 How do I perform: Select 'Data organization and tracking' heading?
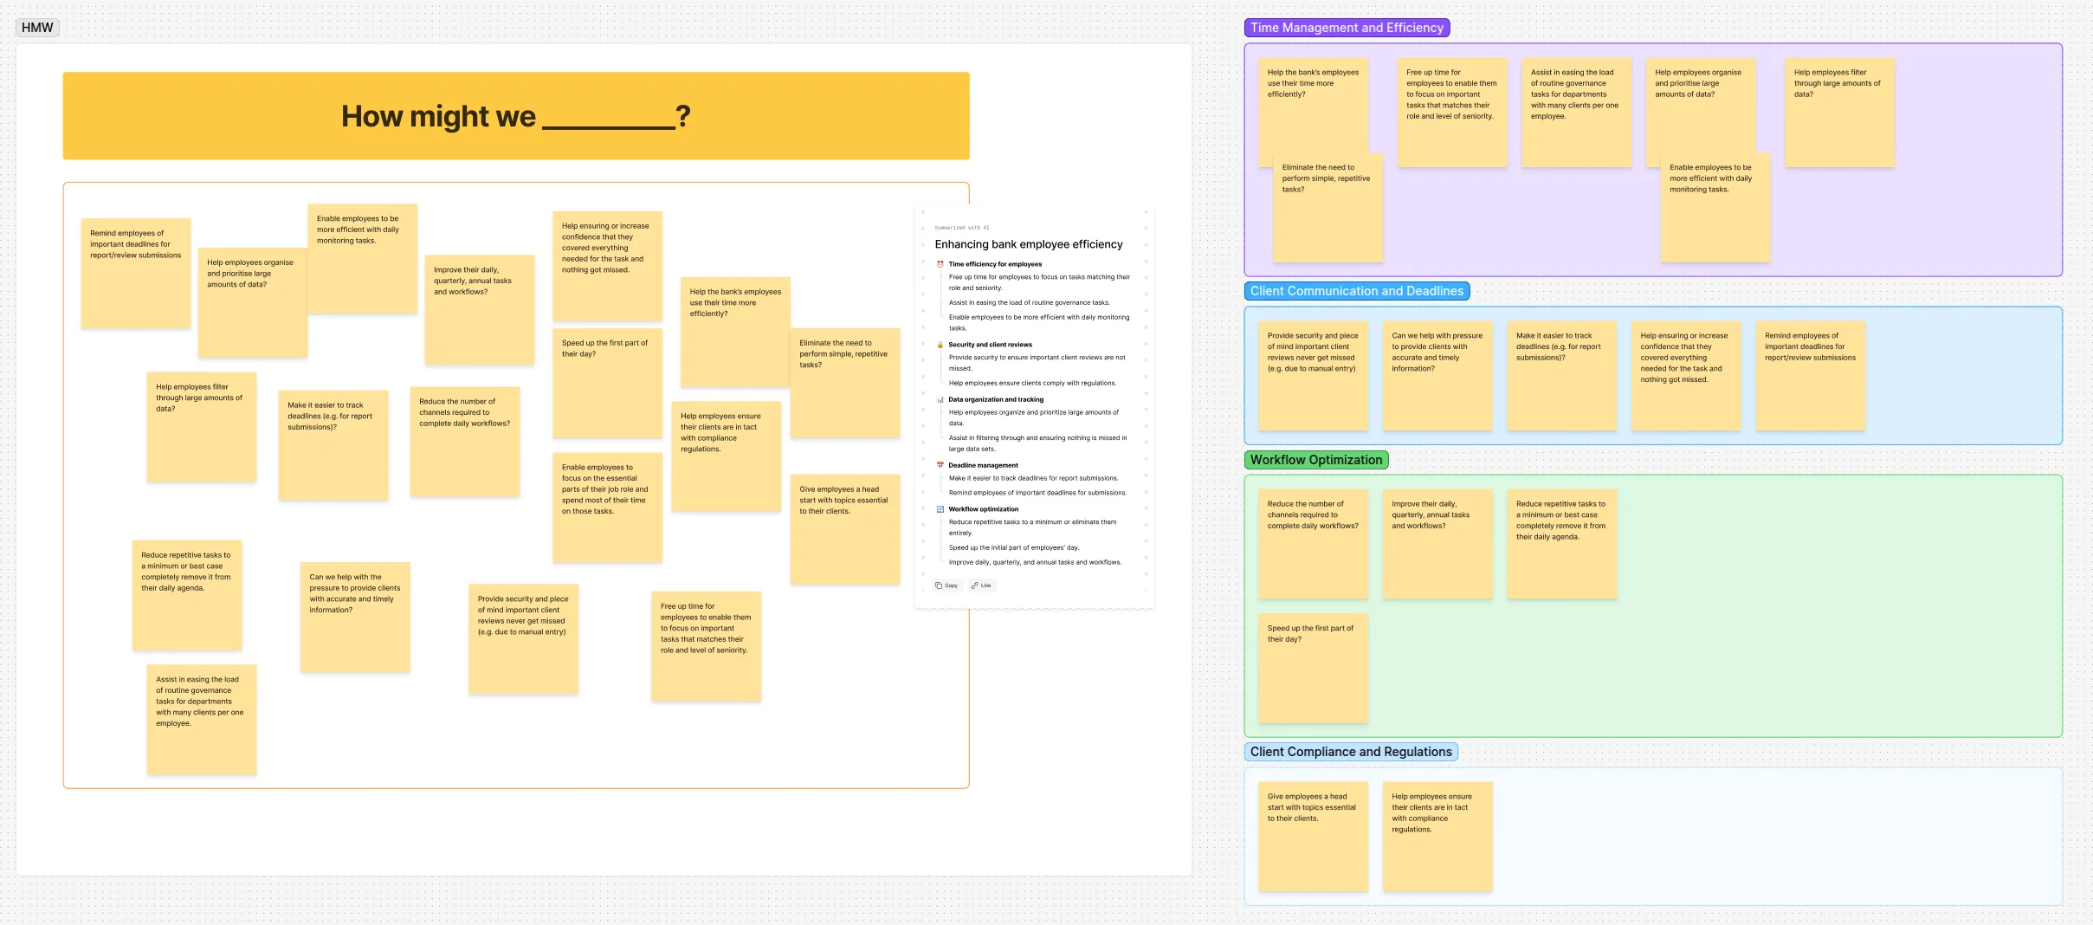(996, 400)
